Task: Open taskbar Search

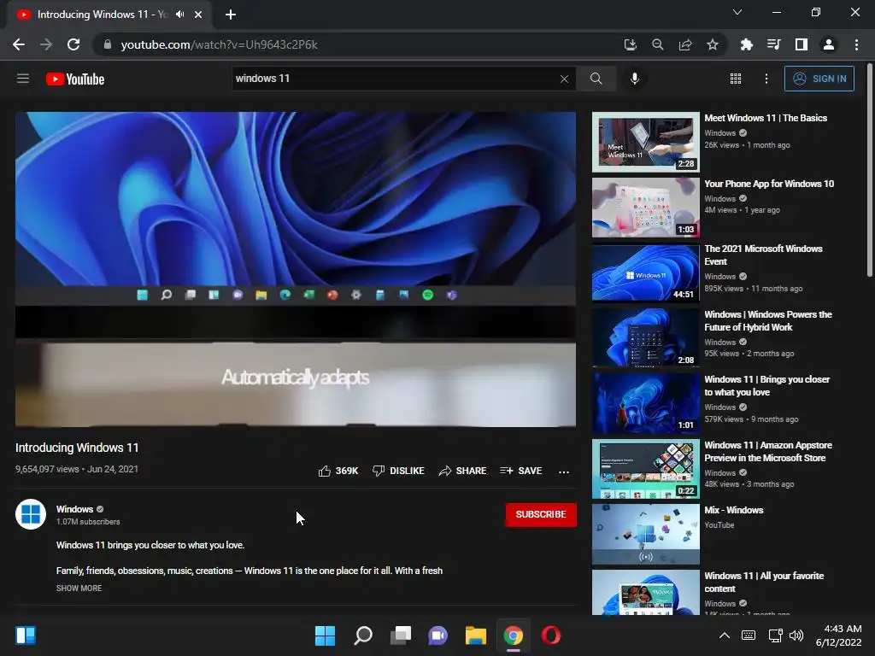Action: pos(362,635)
